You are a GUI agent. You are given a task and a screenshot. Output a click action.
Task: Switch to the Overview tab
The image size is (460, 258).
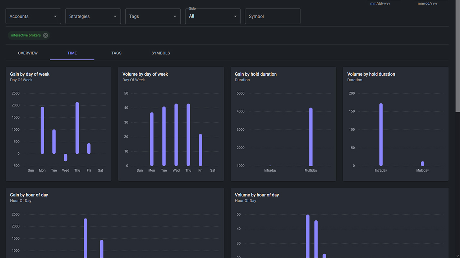(28, 53)
